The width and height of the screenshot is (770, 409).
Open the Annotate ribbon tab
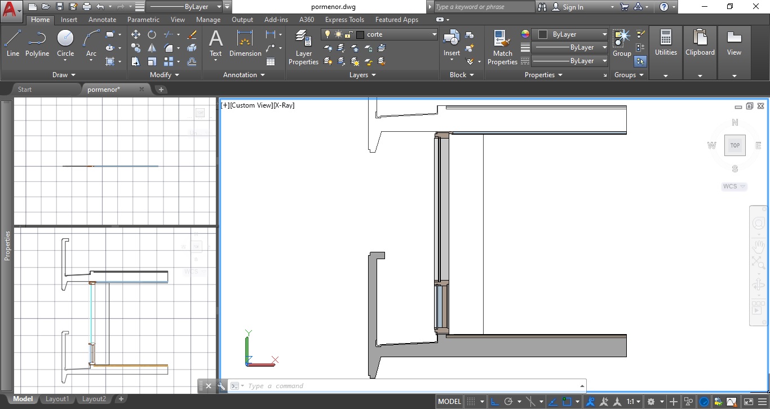click(103, 19)
